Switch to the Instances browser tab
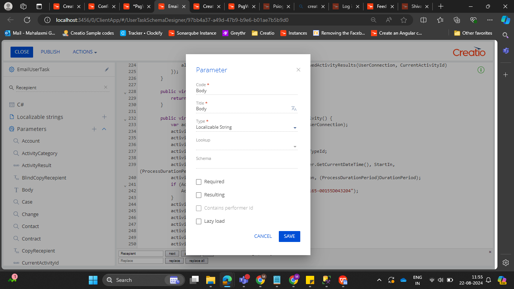514x289 pixels. pos(297,33)
